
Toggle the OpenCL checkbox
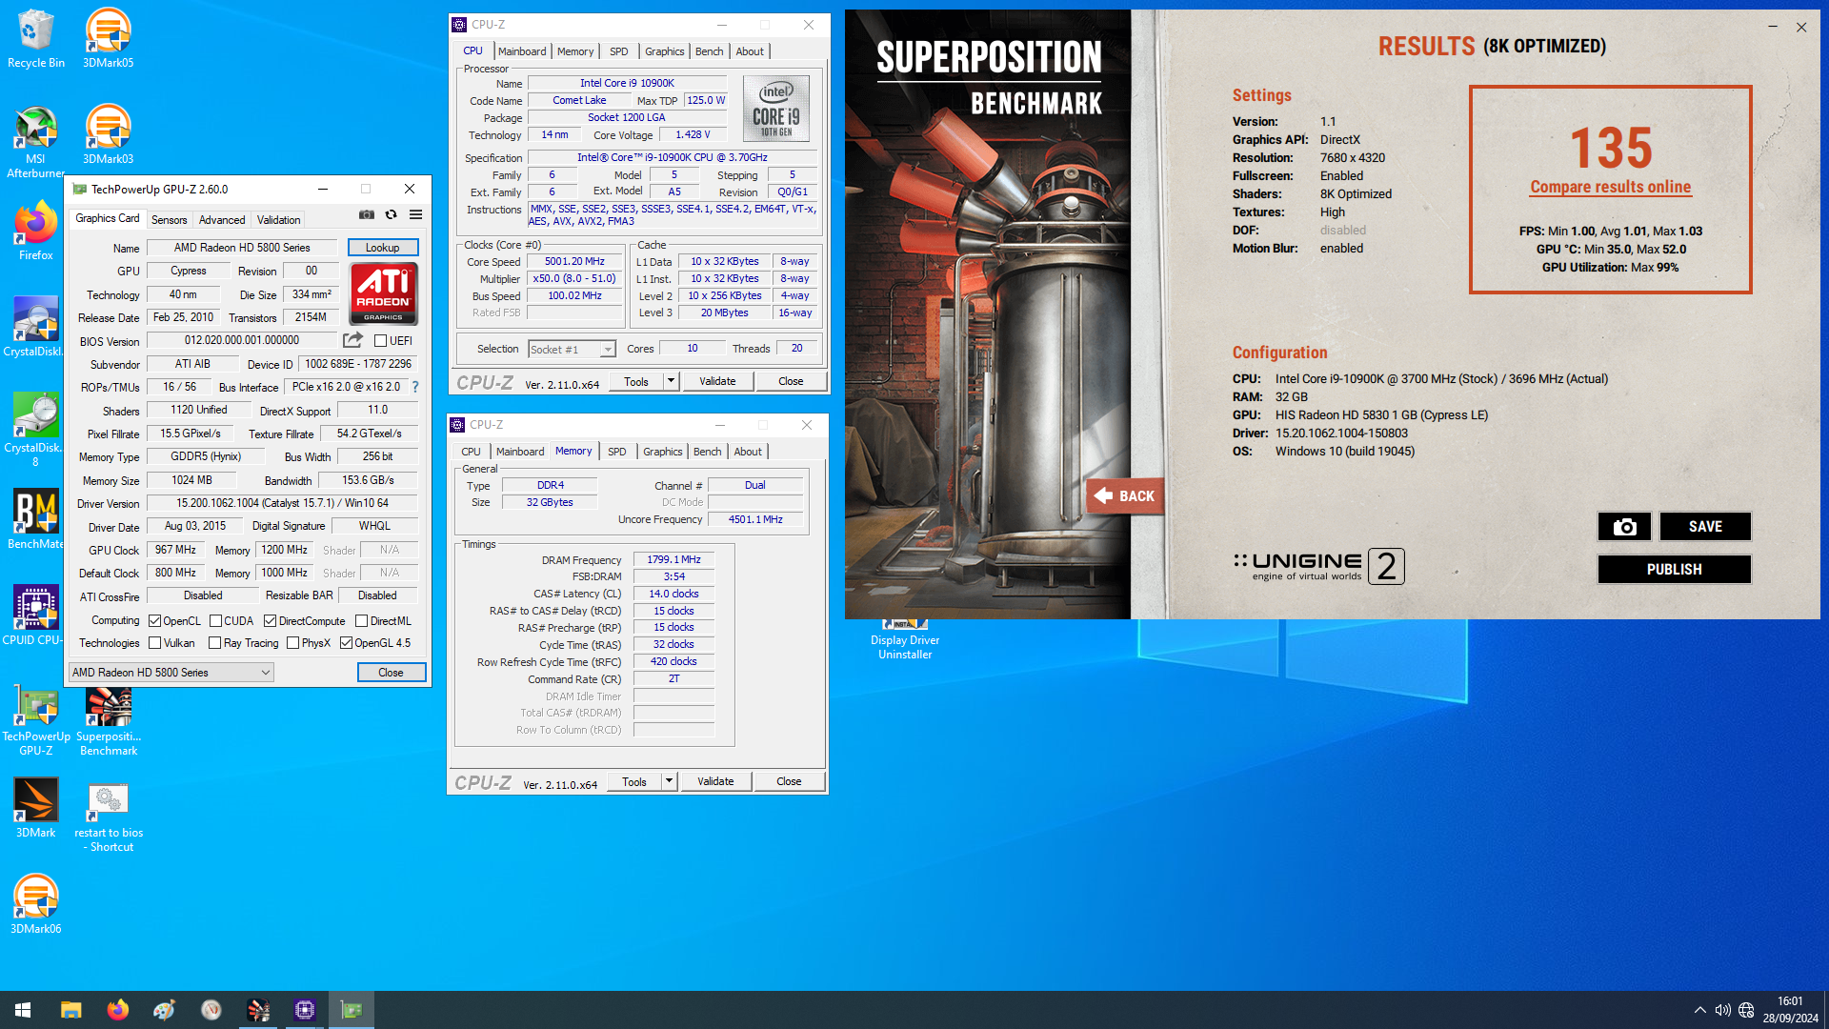point(155,621)
